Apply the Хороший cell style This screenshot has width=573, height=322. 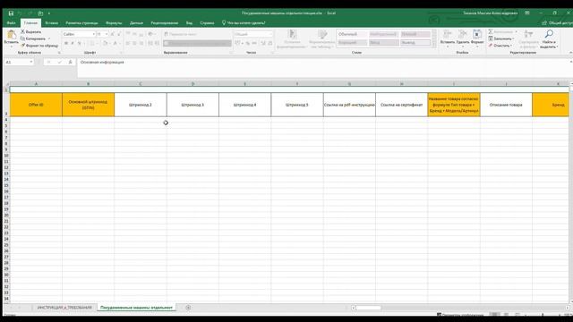(352, 43)
